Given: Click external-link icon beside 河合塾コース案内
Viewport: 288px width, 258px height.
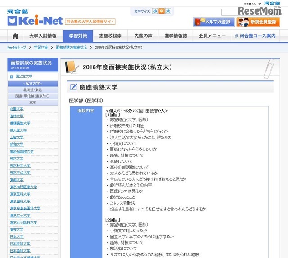Looking at the screenshot, I should coord(236,36).
